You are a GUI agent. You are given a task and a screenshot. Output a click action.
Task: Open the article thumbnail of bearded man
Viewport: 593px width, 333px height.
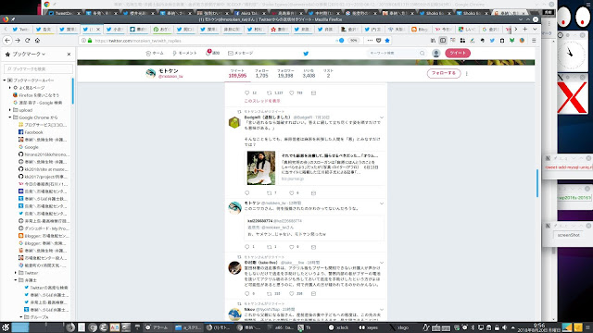pos(261,167)
